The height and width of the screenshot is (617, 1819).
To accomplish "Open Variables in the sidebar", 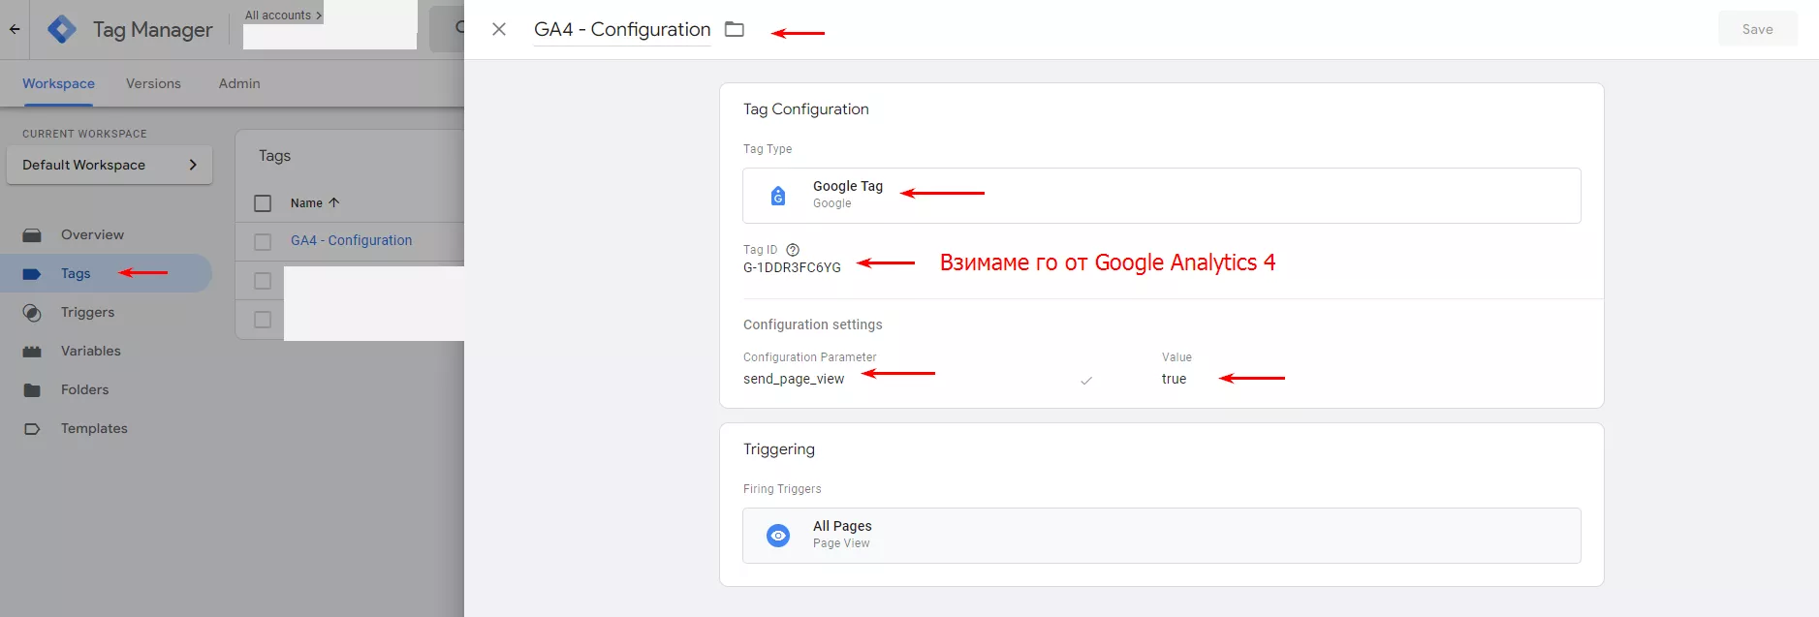I will [x=91, y=351].
